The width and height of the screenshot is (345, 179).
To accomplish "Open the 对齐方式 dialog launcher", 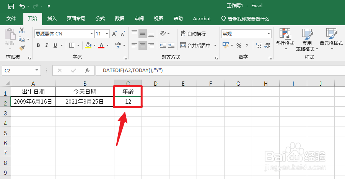I will [217, 58].
